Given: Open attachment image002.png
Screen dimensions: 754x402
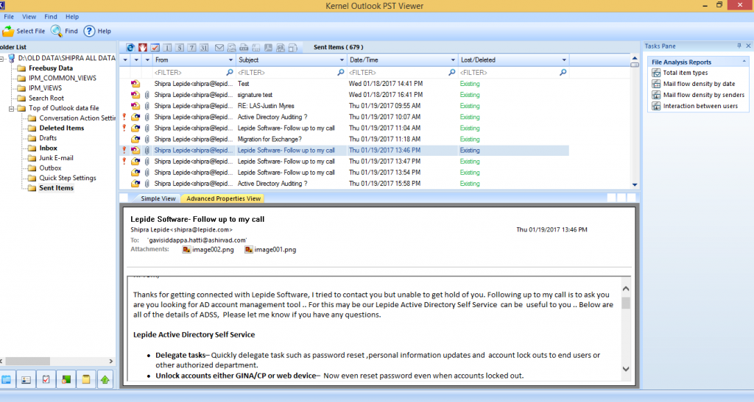Looking at the screenshot, I should [x=208, y=249].
